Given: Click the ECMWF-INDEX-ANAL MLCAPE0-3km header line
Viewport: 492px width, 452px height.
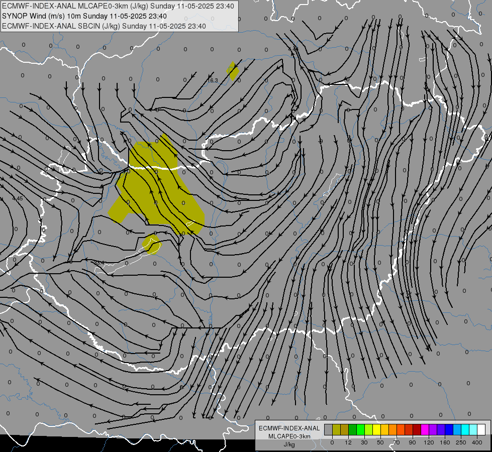Looking at the screenshot, I should (118, 6).
